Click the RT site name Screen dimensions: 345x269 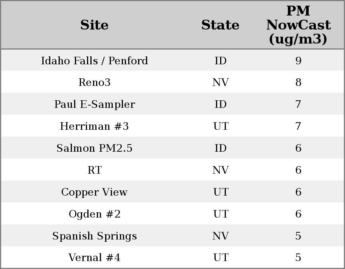point(95,170)
